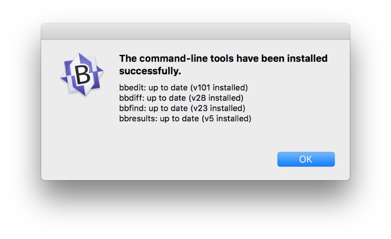
Task: Click the word 'bbresults:' tool name
Action: pos(138,119)
